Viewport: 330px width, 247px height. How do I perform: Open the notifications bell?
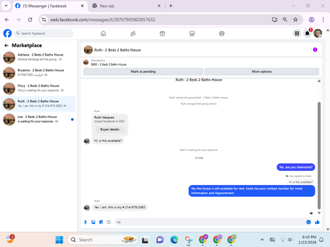[x=307, y=34]
